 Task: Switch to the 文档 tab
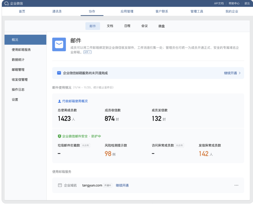[x=110, y=26]
